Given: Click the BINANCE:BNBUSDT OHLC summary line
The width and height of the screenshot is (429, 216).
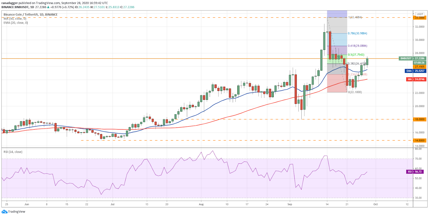Looking at the screenshot, I should pyautogui.click(x=68, y=7).
